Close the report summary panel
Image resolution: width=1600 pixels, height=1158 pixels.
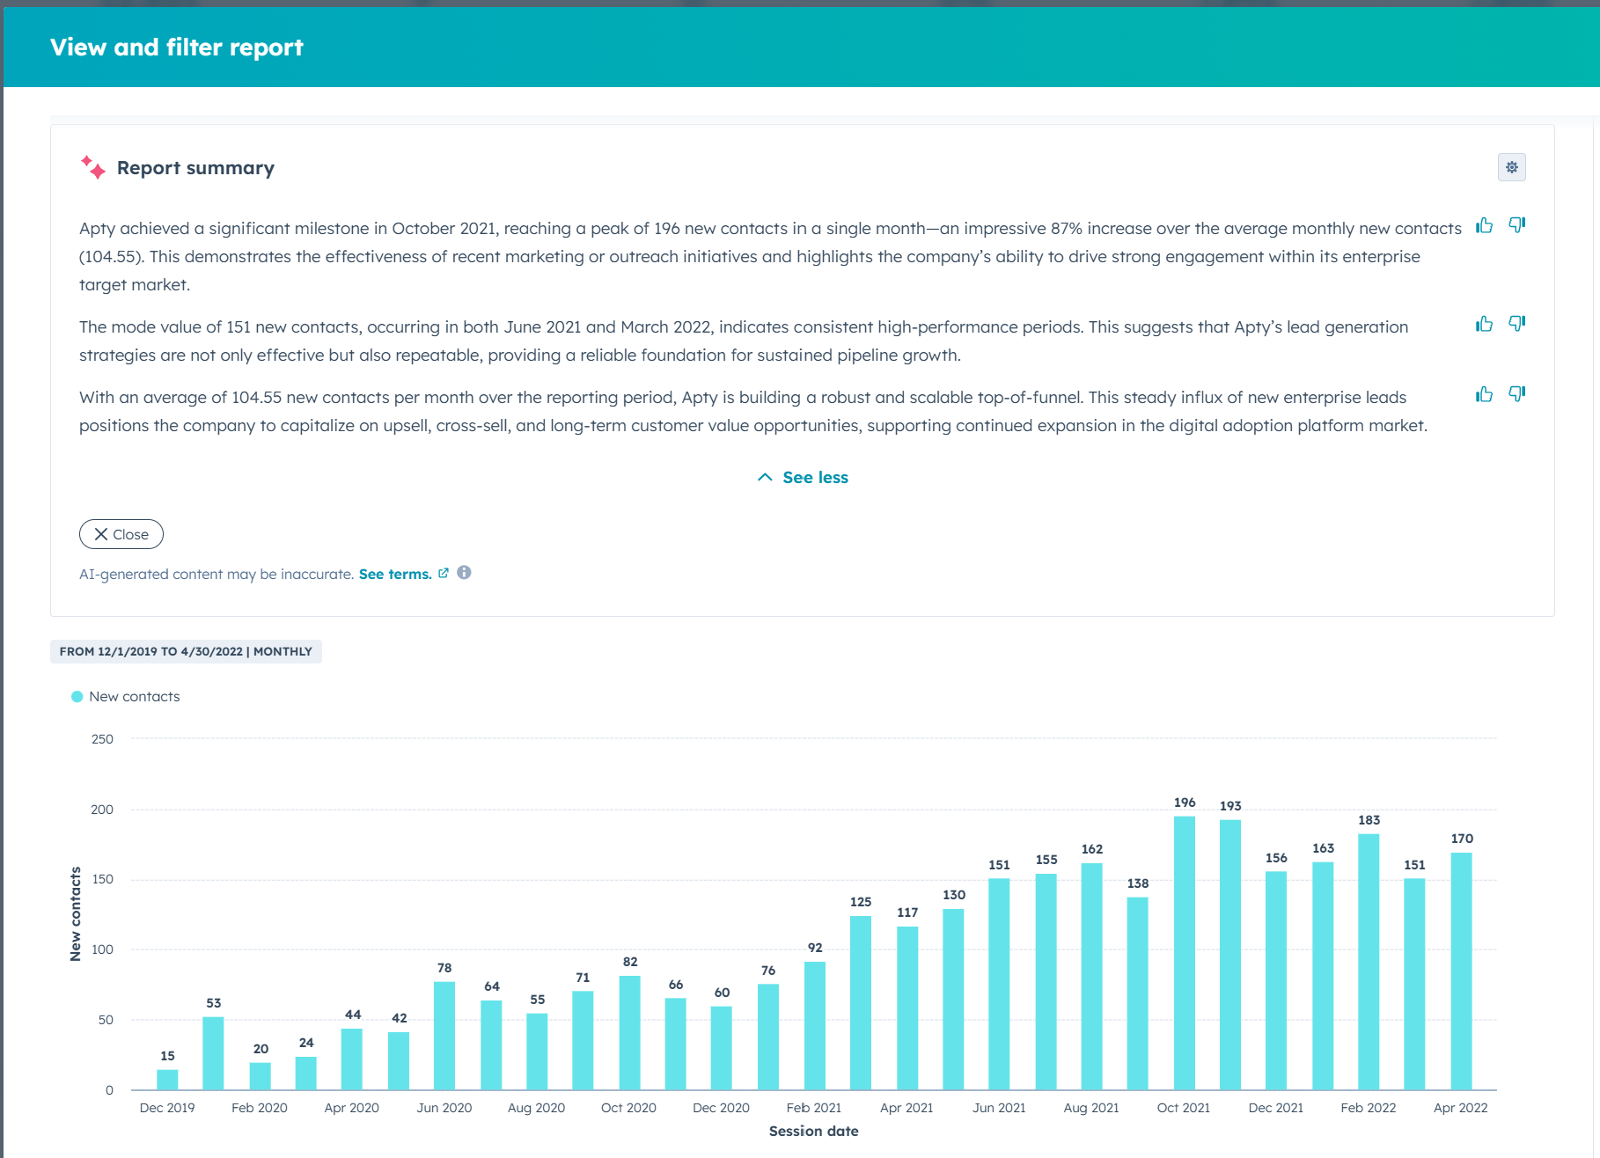click(121, 534)
